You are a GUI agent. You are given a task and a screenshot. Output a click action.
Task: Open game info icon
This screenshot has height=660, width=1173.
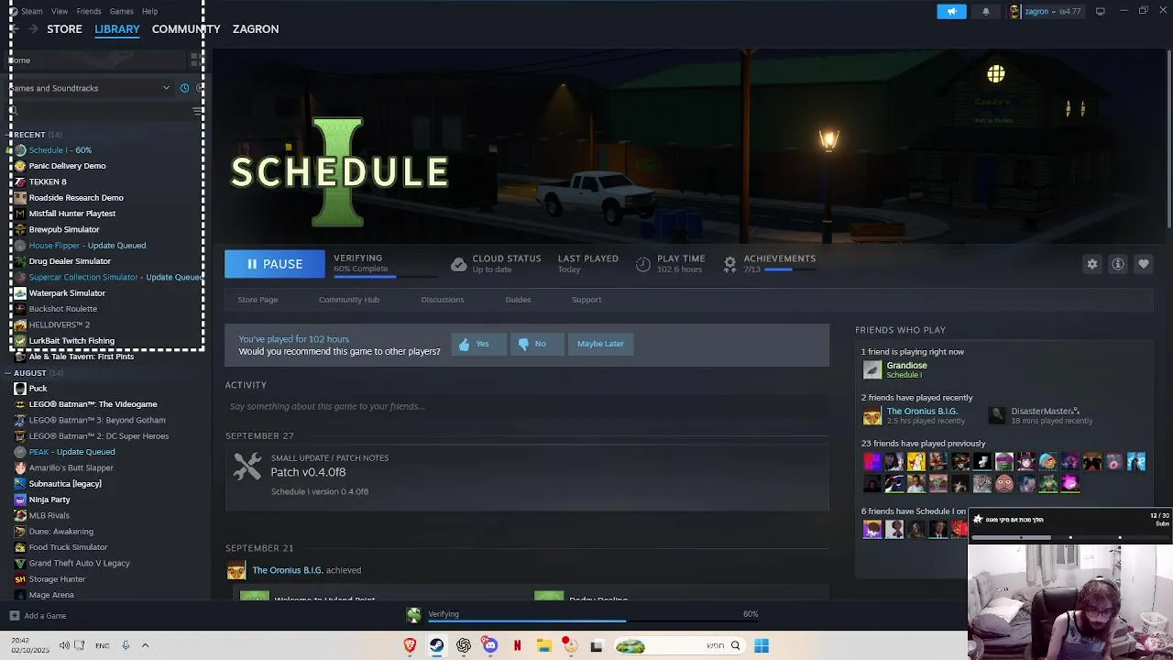pyautogui.click(x=1118, y=264)
